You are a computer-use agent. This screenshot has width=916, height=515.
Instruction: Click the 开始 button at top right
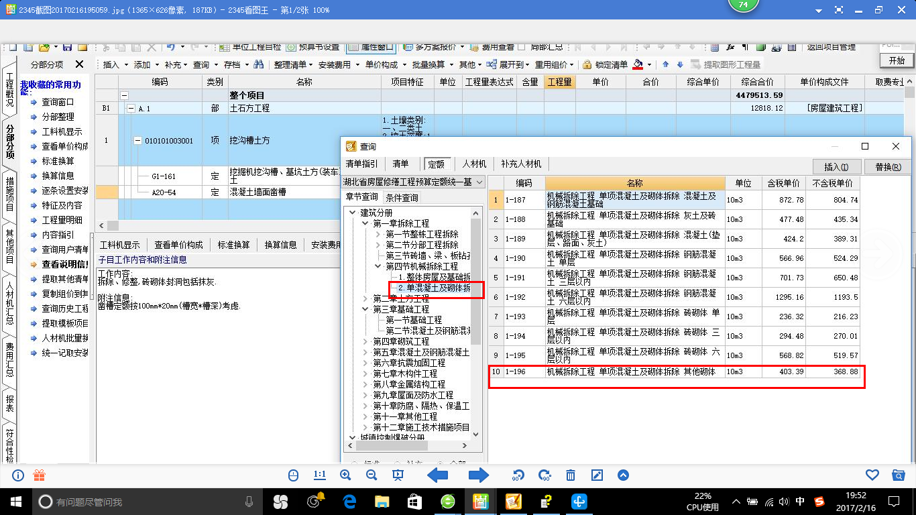tap(897, 60)
